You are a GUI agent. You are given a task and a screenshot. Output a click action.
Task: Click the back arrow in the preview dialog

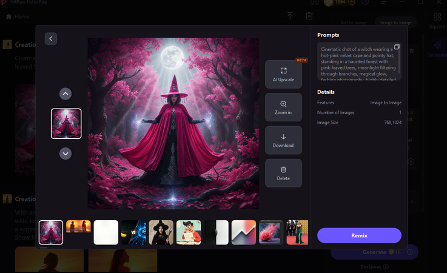click(51, 39)
